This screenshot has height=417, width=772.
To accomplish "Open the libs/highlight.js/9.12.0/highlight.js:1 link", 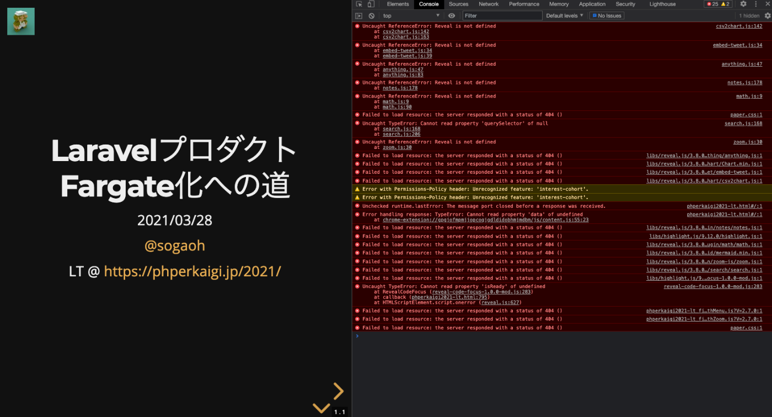I will coord(706,237).
